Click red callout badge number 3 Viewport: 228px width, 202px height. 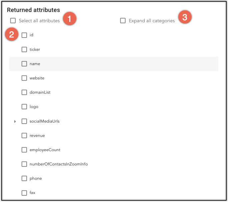[185, 17]
